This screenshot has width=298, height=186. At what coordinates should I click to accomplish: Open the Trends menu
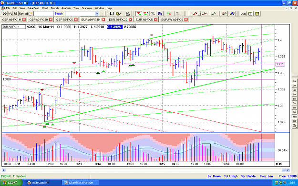click(x=55, y=8)
